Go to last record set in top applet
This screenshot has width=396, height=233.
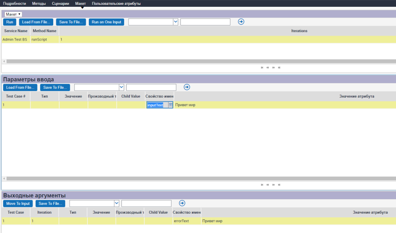279,68
